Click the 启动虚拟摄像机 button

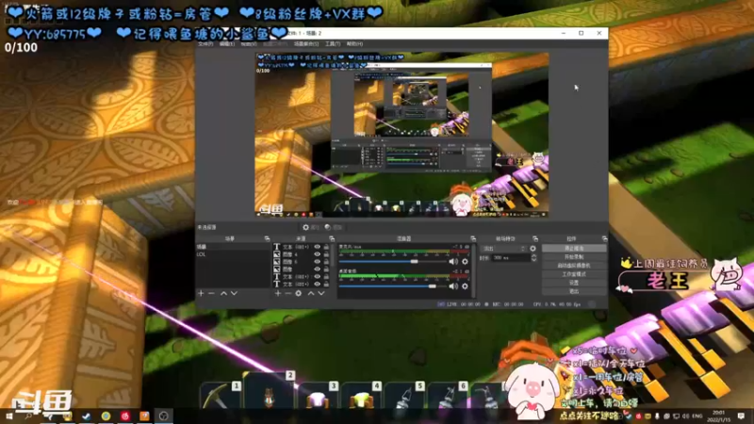point(574,266)
